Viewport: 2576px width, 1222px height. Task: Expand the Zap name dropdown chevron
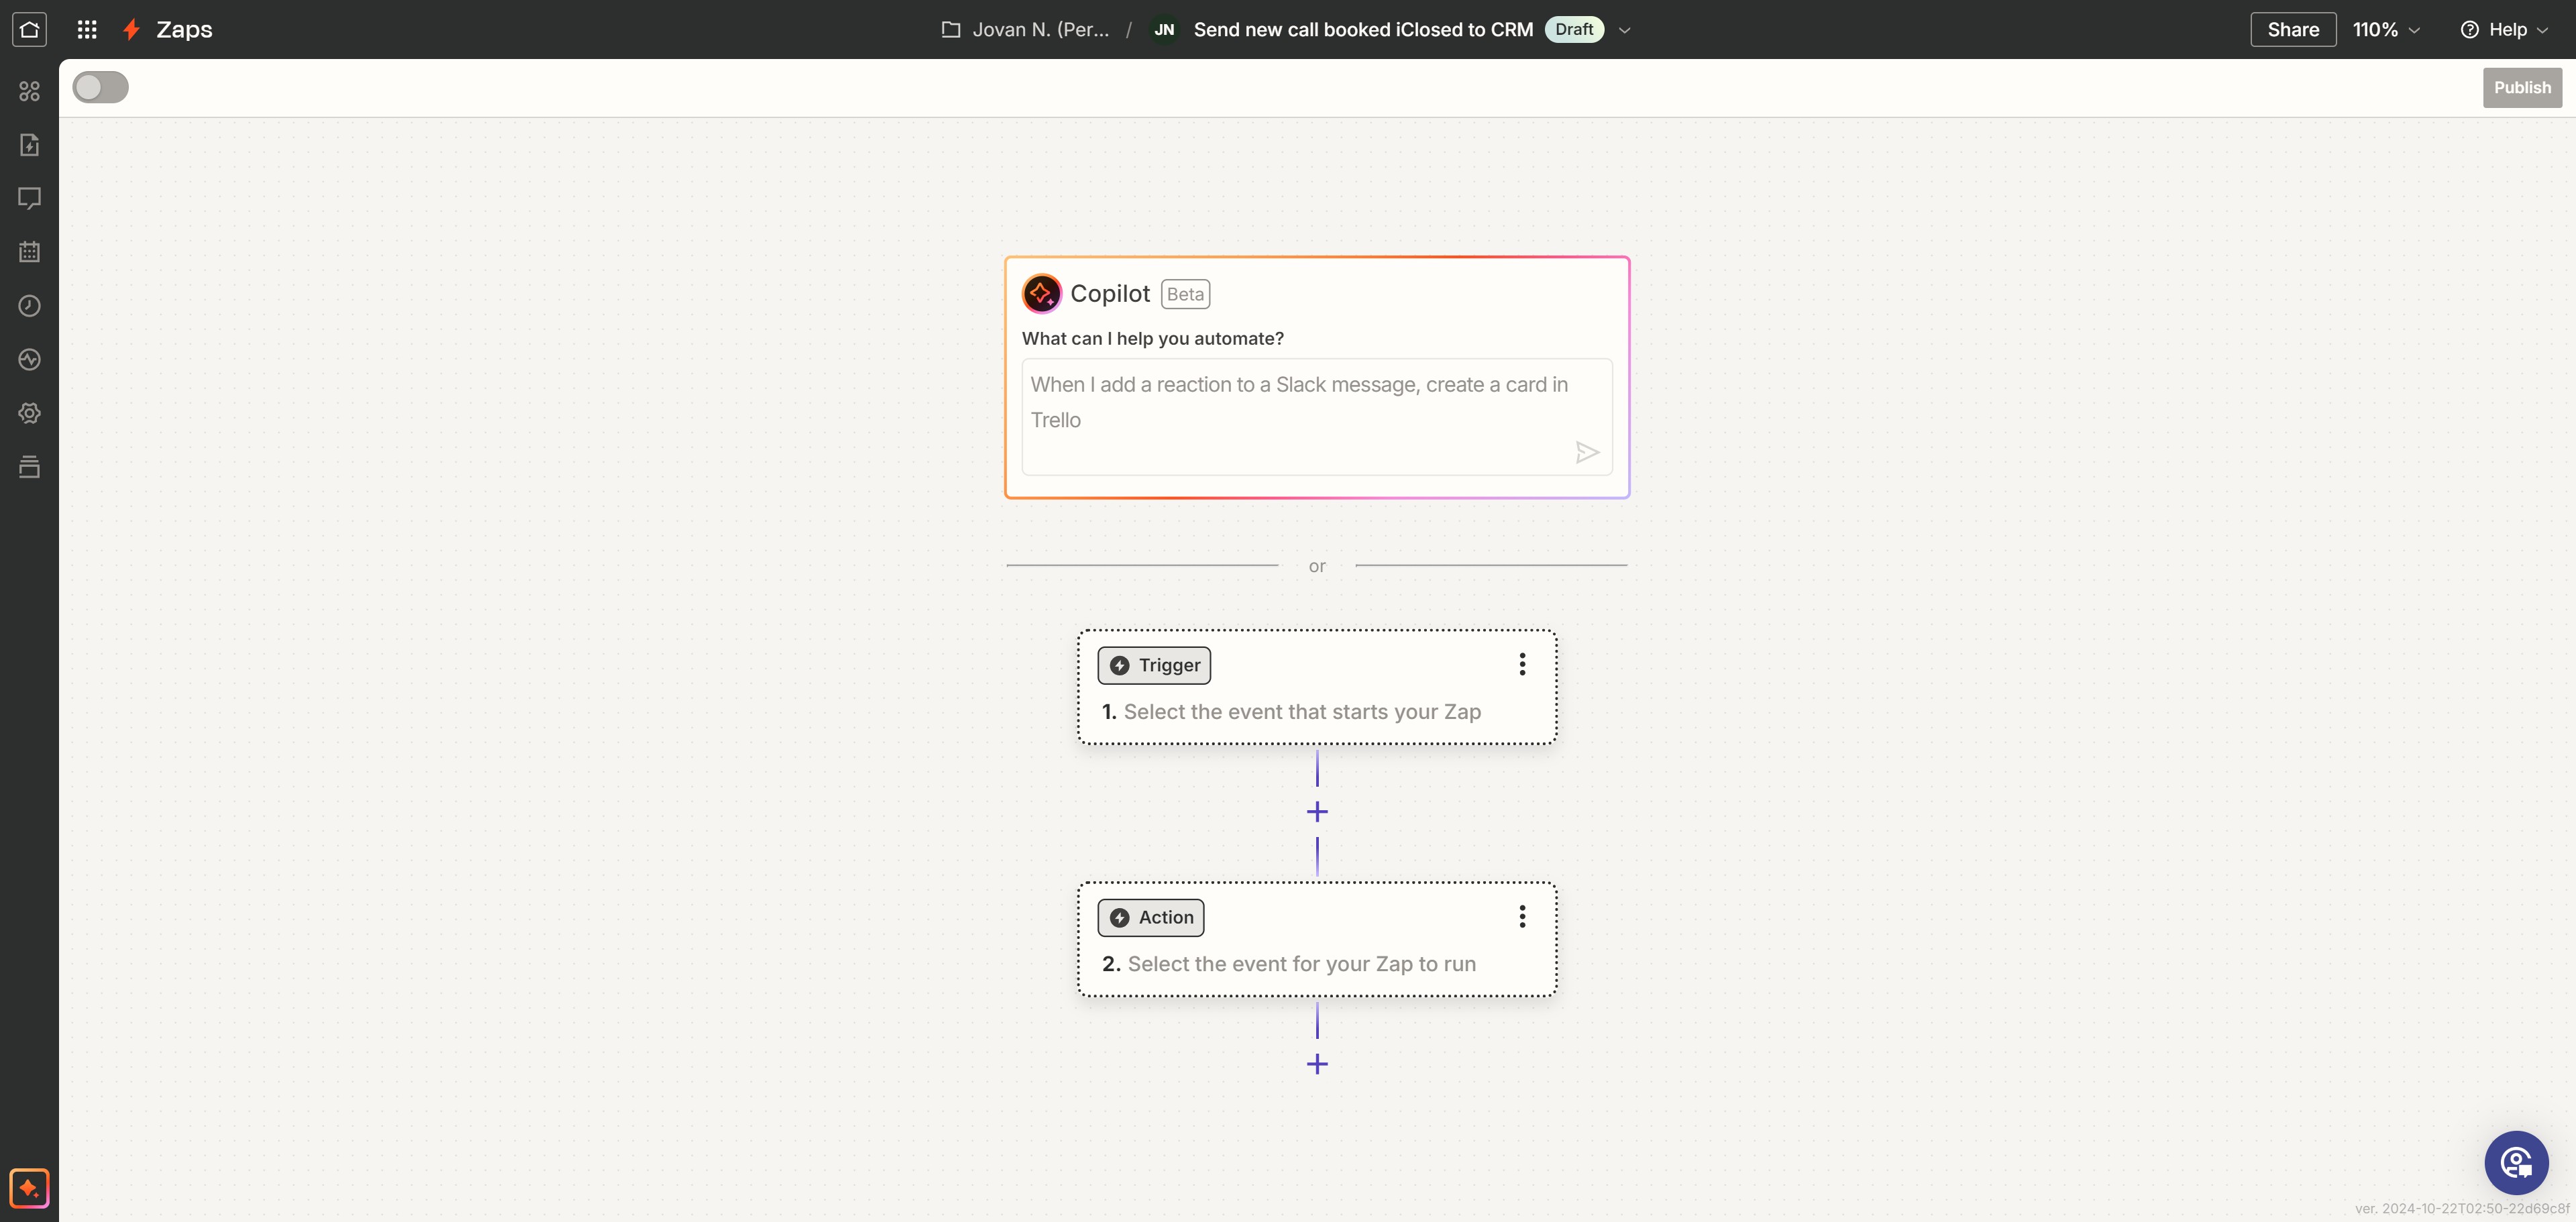click(1624, 30)
